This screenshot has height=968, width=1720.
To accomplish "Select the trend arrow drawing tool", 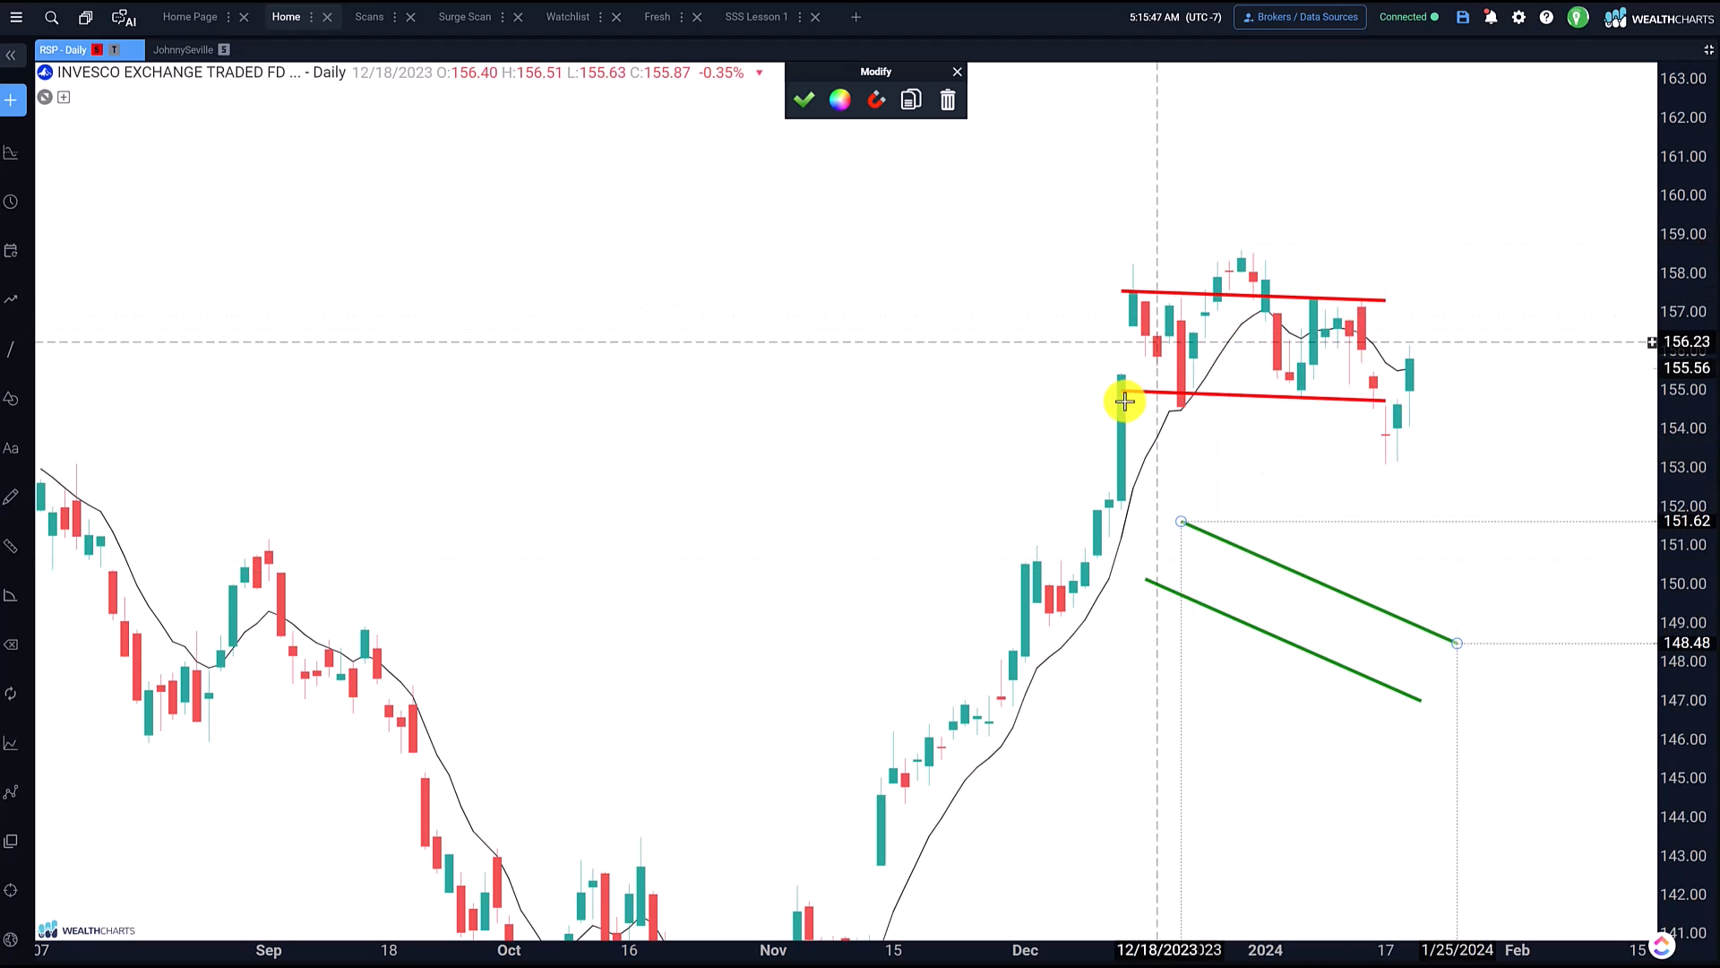I will (x=11, y=299).
